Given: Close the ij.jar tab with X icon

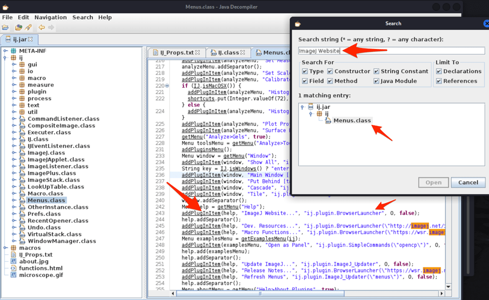Looking at the screenshot, I should click(x=30, y=39).
